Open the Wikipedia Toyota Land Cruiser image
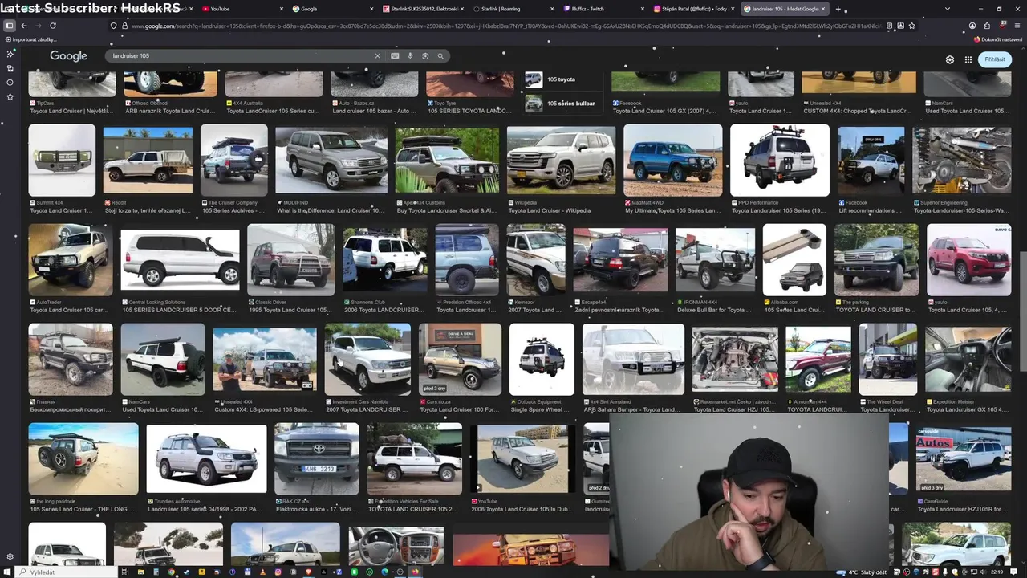This screenshot has width=1027, height=578. click(x=561, y=161)
